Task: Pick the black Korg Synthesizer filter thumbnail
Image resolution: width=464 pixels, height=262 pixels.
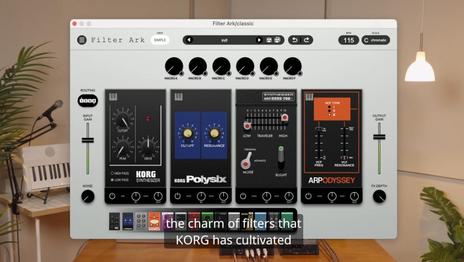Action: coord(115,221)
